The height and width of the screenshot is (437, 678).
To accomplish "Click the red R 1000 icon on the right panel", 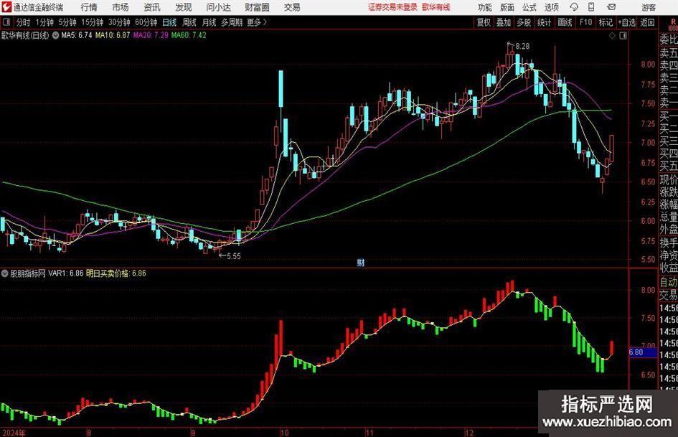I will [673, 24].
